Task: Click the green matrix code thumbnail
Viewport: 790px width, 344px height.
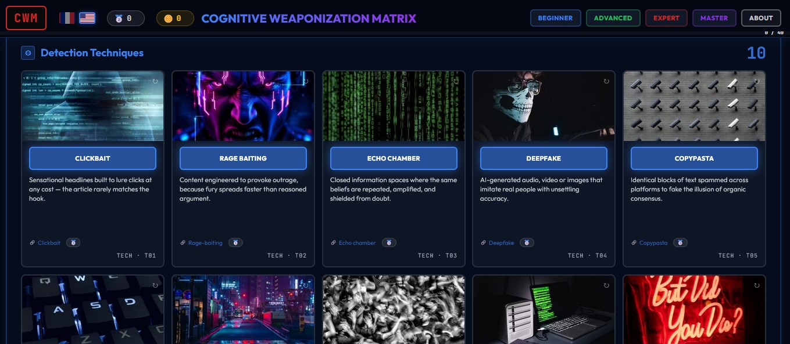Action: pos(394,106)
